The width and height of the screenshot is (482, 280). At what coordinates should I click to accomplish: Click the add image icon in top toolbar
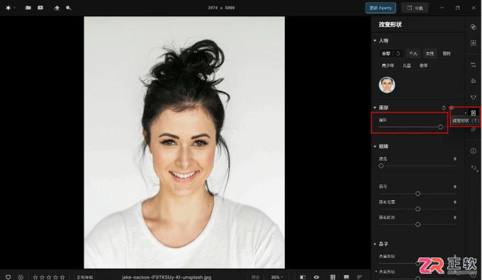click(40, 8)
